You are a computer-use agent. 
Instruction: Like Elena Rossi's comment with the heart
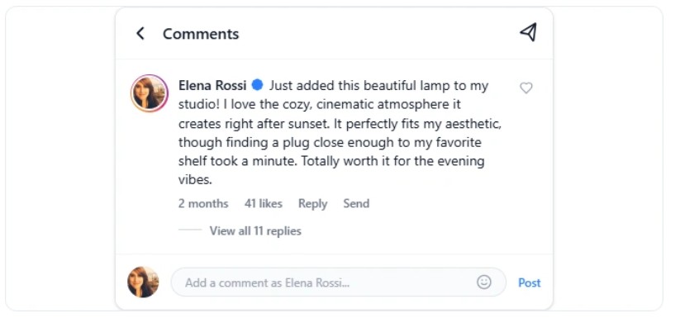click(x=526, y=88)
